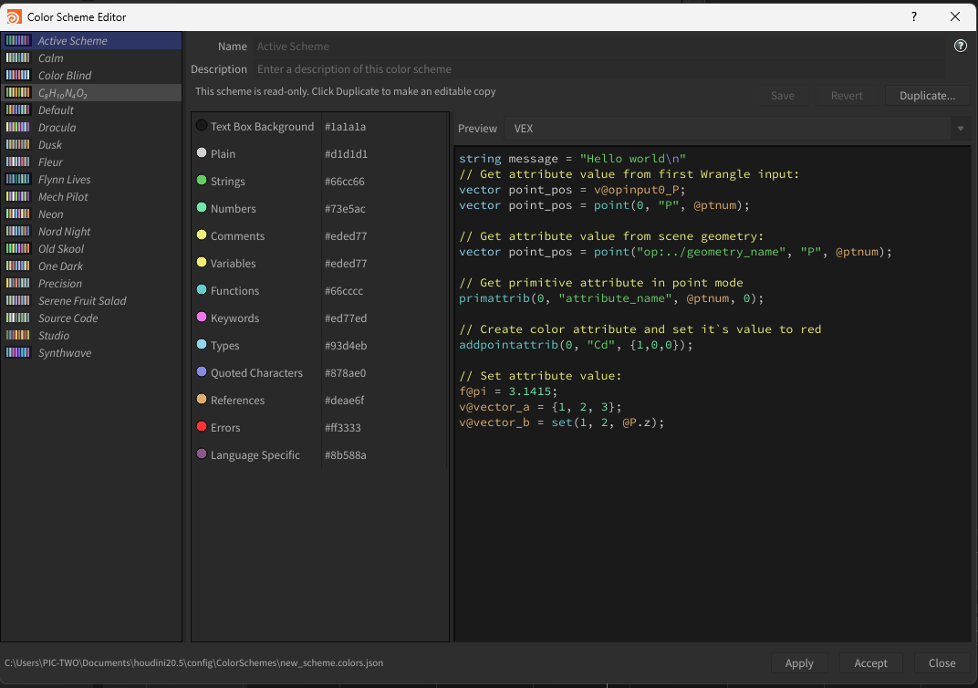Click the Strings green color swatch
The height and width of the screenshot is (688, 978).
[x=202, y=181]
